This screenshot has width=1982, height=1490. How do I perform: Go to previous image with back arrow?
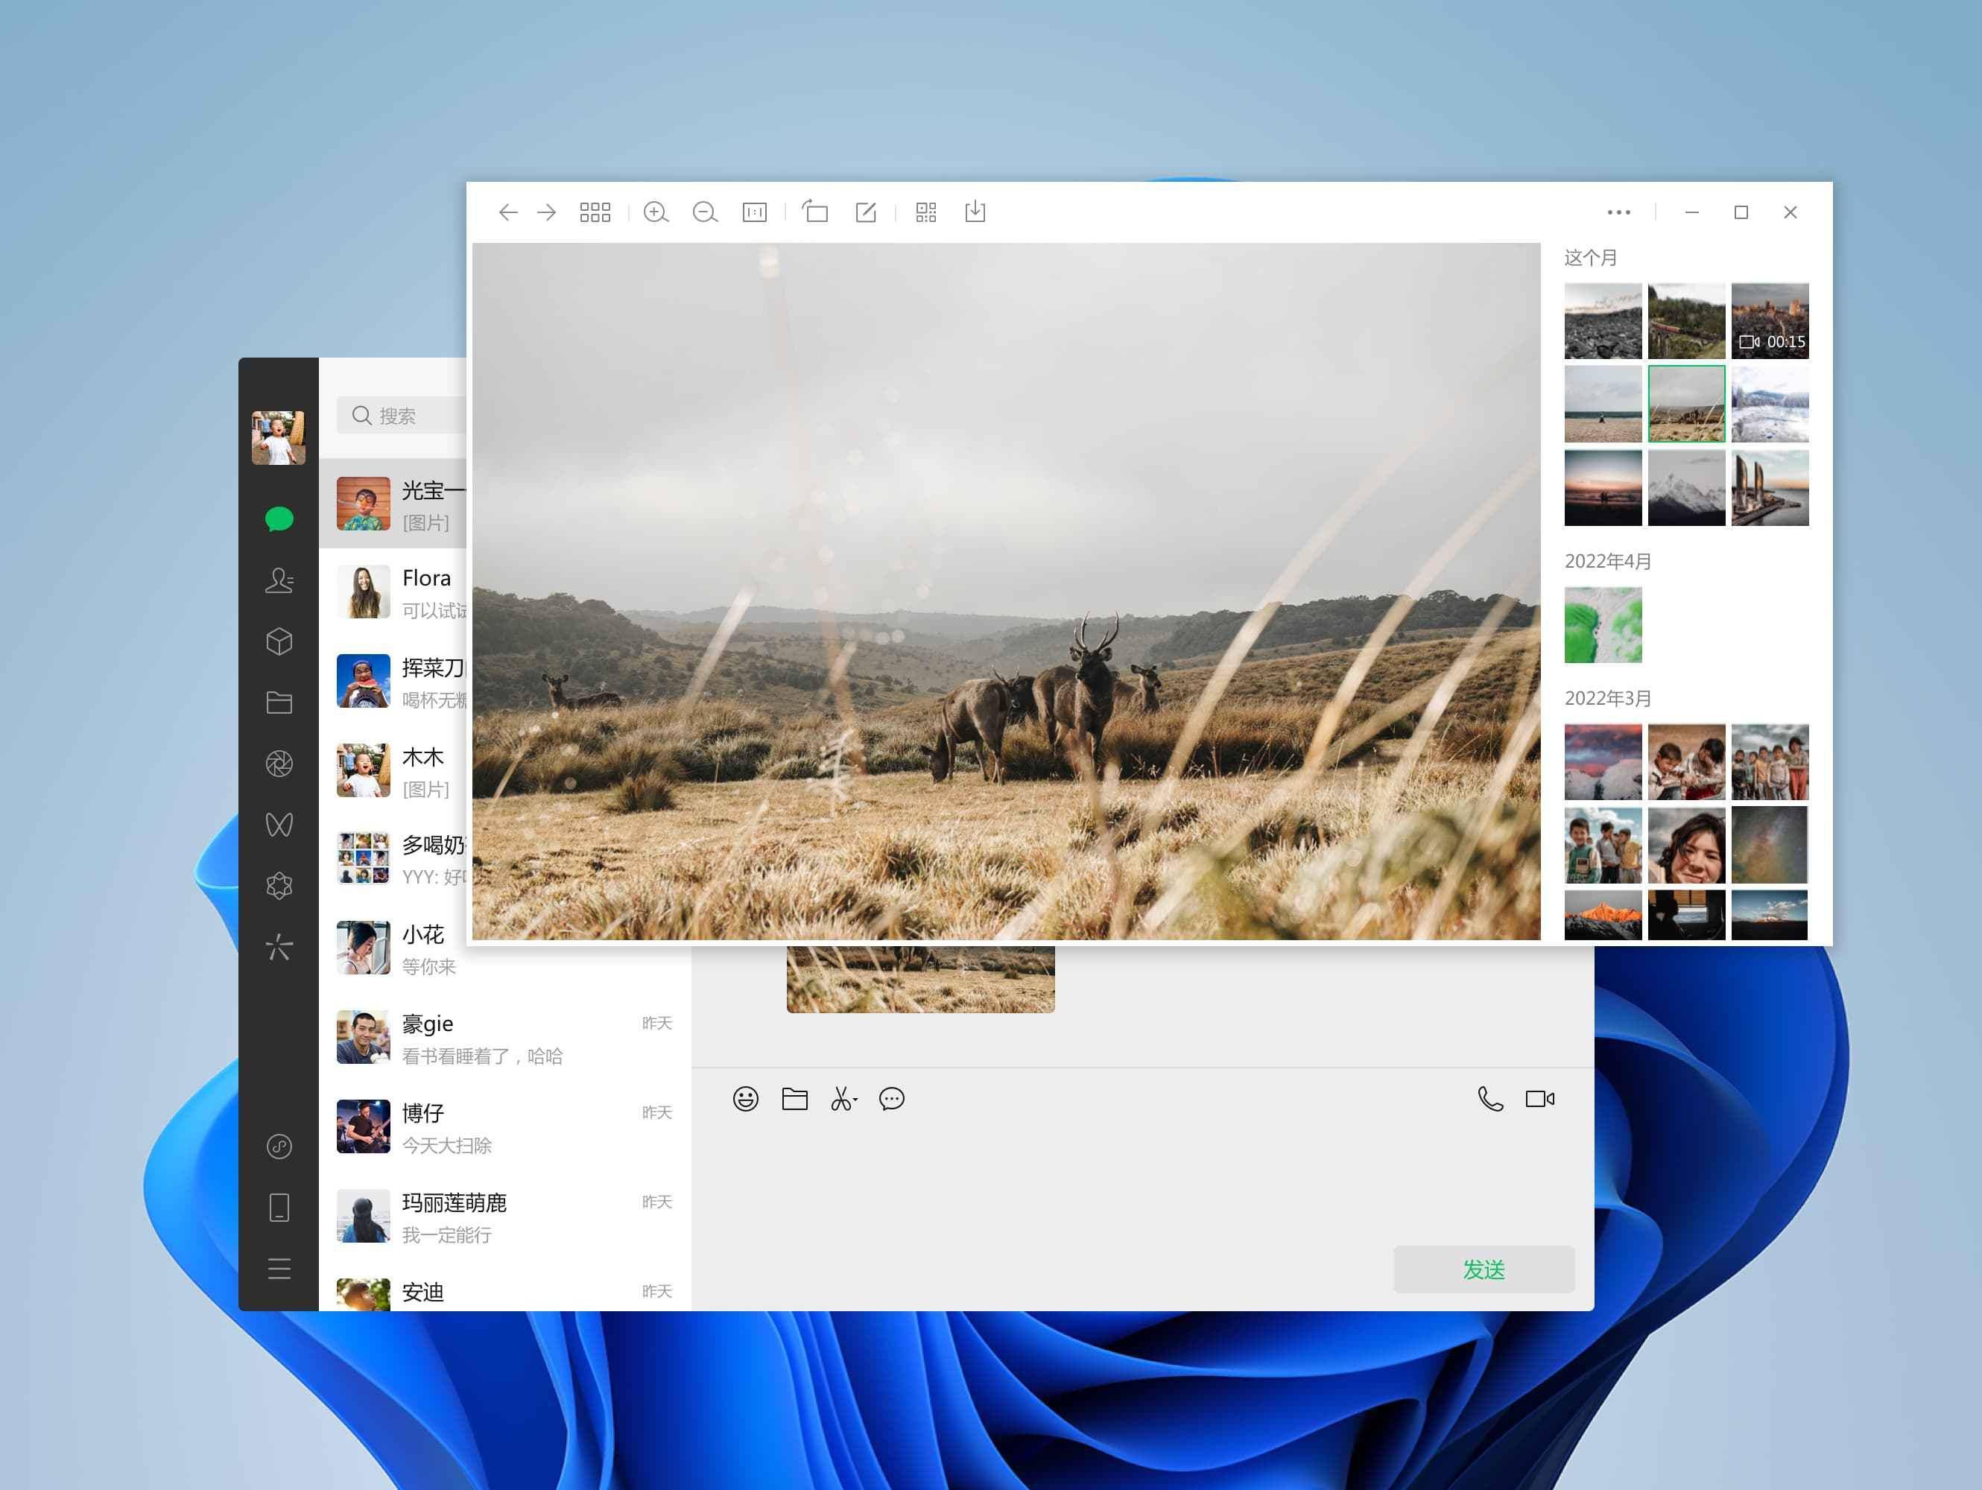tap(508, 212)
